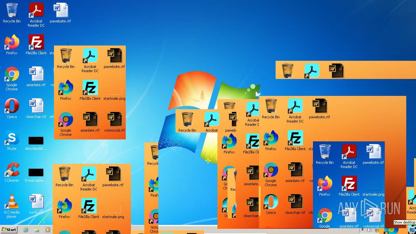Launch Windows Media Player from taskbar
The height and width of the screenshot is (234, 416).
pos(47,230)
